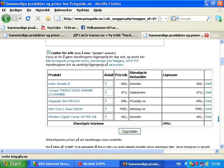Open the back/forward history dropdown arrow
224x168 pixels.
click(x=20, y=18)
